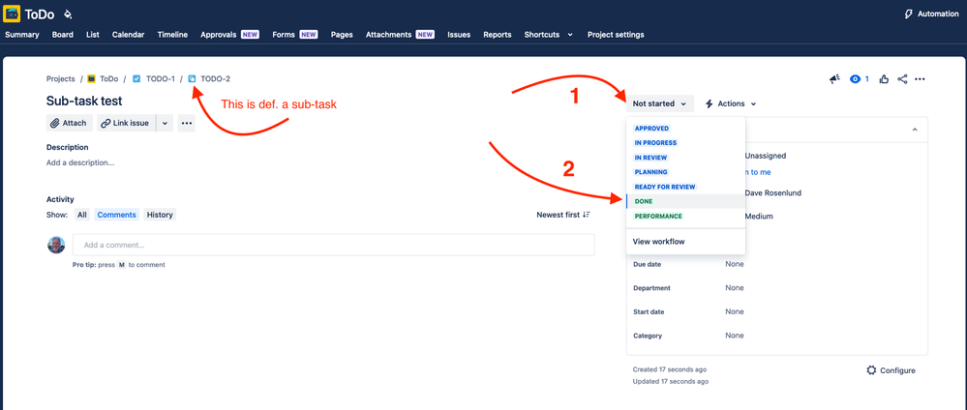Screen dimensions: 967x410
Task: Expand the Shortcuts menu chevron
Action: [570, 35]
